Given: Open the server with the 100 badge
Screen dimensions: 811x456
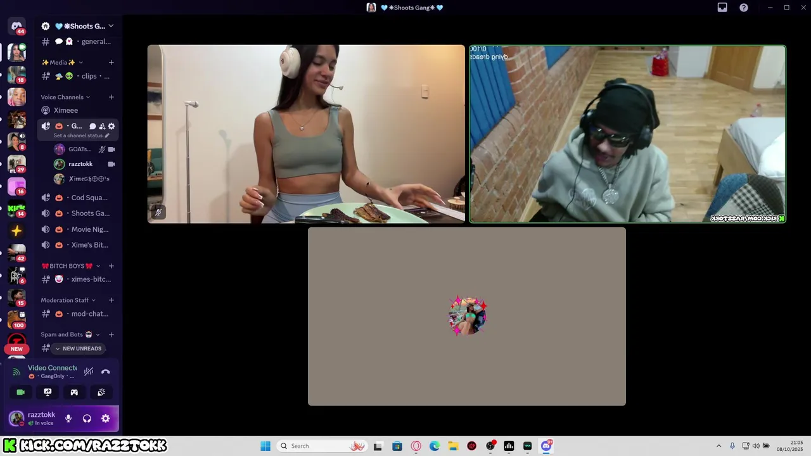Looking at the screenshot, I should [16, 319].
